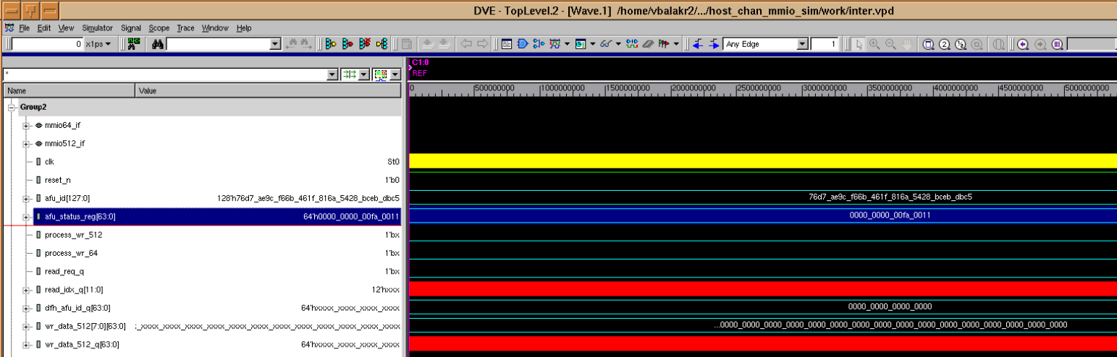Click the binoculars find icon
The height and width of the screenshot is (357, 1117).
click(158, 44)
